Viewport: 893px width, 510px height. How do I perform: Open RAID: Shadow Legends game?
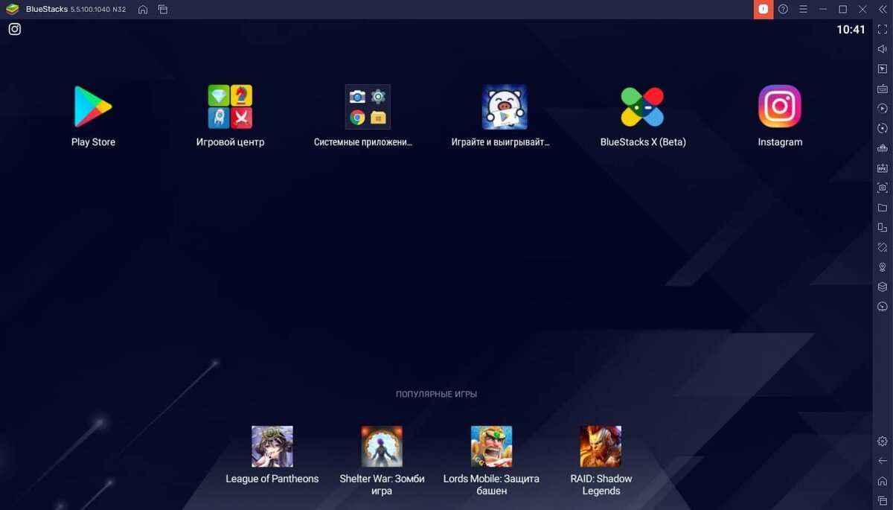pyautogui.click(x=601, y=447)
